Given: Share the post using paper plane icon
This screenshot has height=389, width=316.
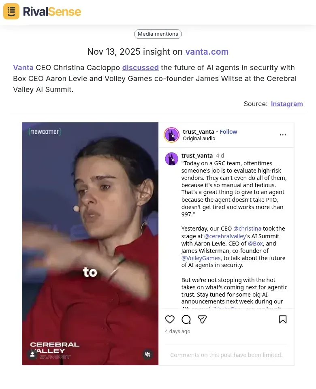Looking at the screenshot, I should pos(202,319).
